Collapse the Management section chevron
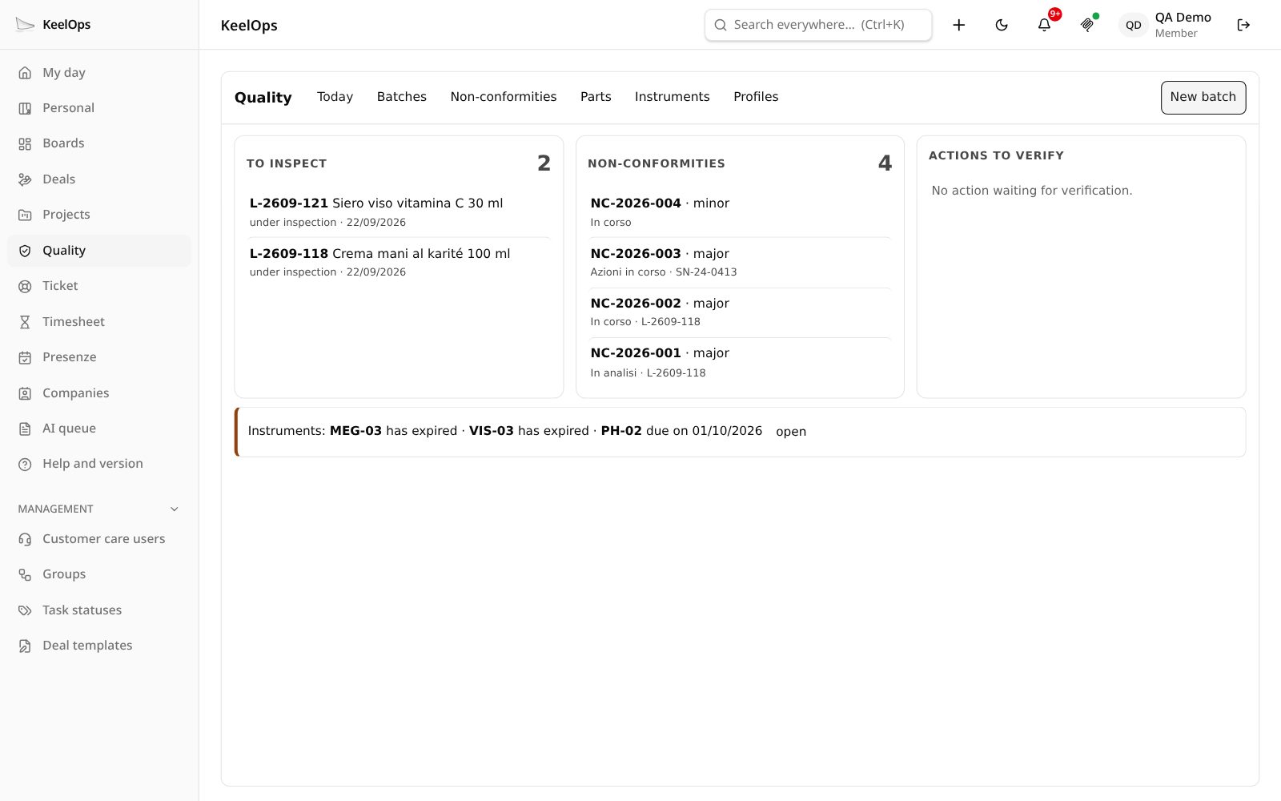The height and width of the screenshot is (801, 1281). [175, 509]
